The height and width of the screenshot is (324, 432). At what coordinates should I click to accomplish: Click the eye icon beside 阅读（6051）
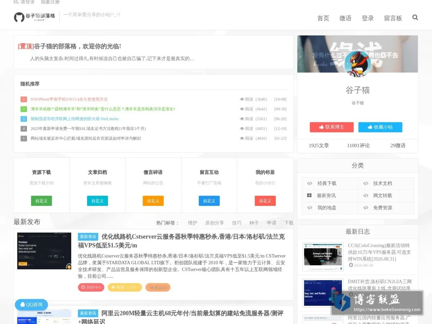coord(242,129)
